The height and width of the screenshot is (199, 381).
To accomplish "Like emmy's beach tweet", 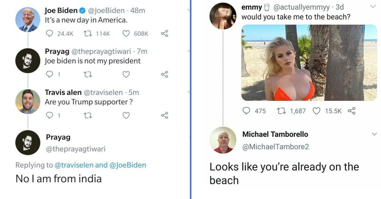I will coord(317,111).
